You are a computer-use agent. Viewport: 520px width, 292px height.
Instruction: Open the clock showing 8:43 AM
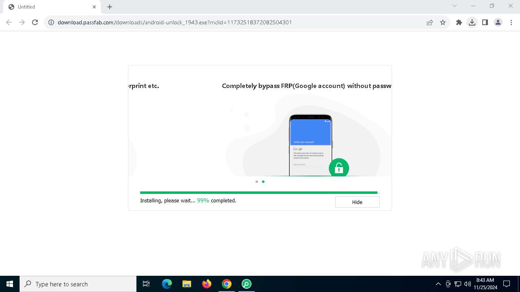pyautogui.click(x=485, y=284)
